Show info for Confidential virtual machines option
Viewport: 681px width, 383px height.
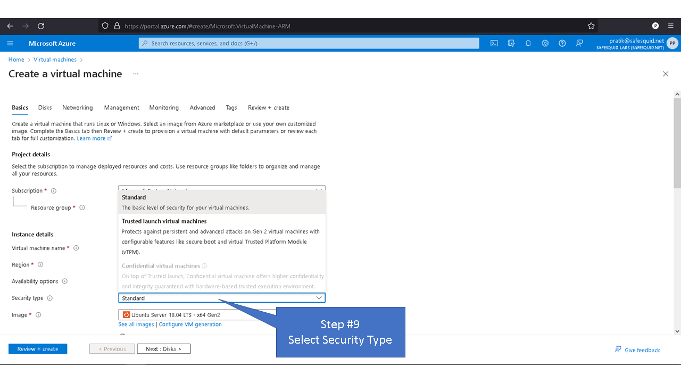(x=204, y=266)
